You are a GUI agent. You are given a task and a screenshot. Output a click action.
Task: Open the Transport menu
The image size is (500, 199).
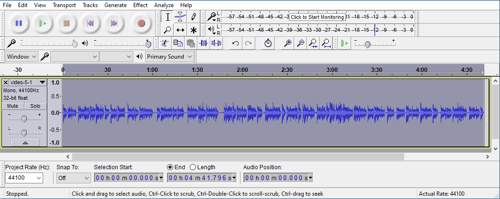point(64,5)
